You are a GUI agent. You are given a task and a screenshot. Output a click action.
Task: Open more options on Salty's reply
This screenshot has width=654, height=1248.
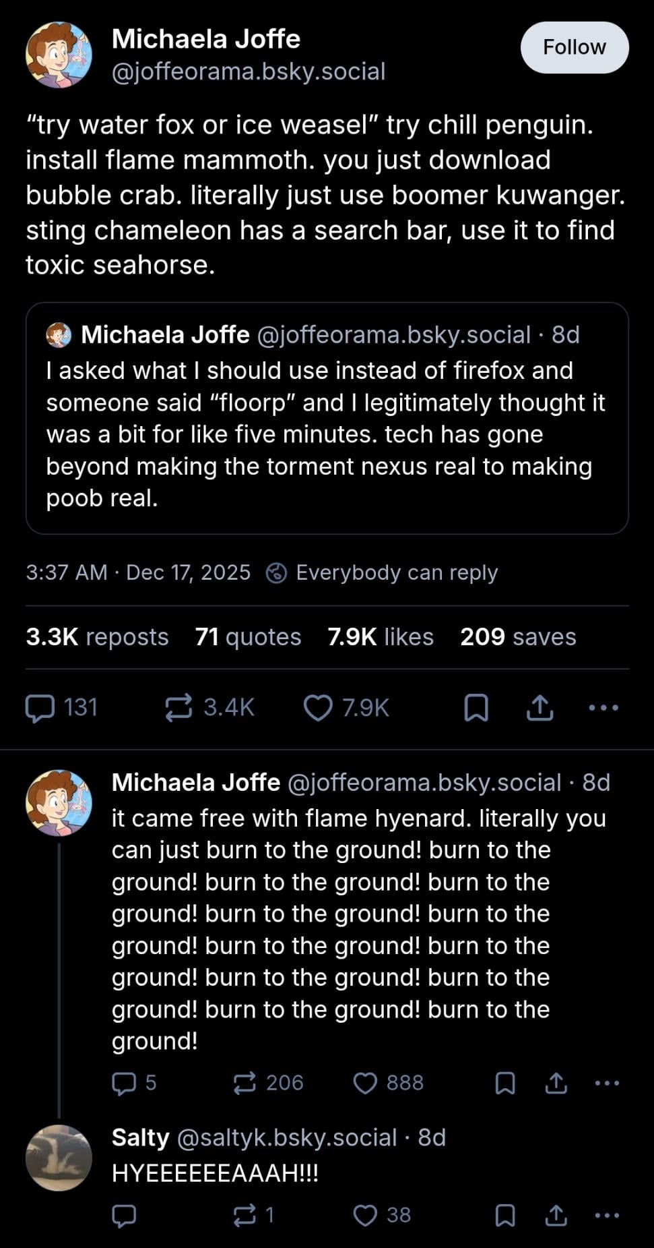(607, 1215)
